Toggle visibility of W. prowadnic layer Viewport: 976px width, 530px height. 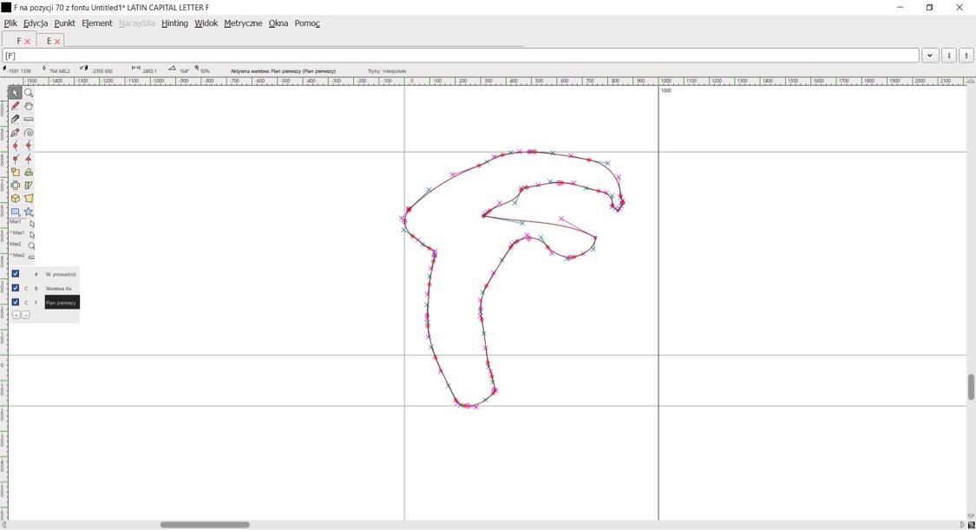[x=16, y=274]
